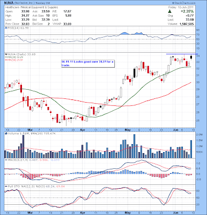Click the NUVA ticker symbol title

click(8, 3)
